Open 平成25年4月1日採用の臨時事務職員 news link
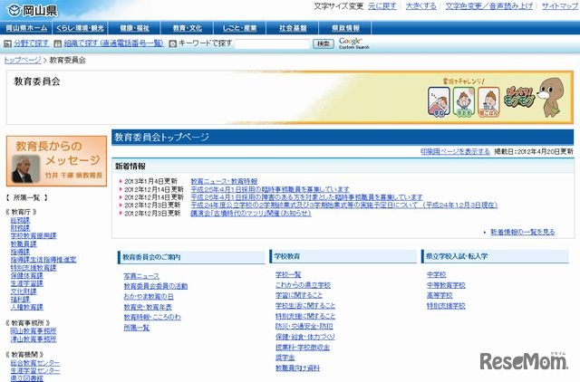 point(270,189)
